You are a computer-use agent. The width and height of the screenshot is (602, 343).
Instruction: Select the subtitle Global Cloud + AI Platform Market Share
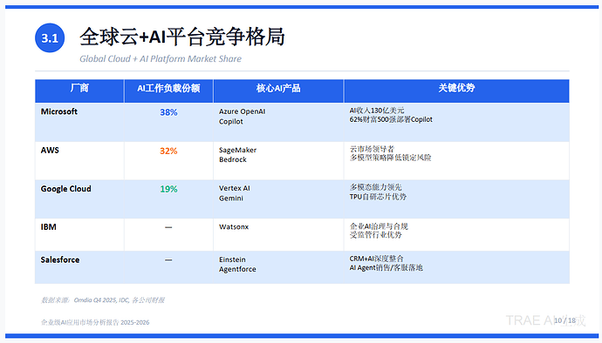(x=161, y=58)
